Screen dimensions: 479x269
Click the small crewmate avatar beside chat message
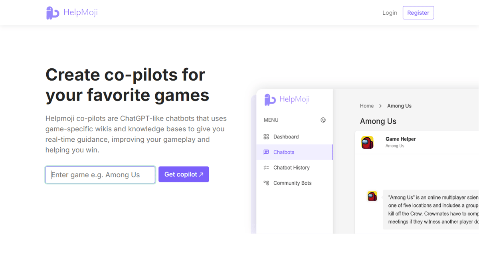point(372,196)
